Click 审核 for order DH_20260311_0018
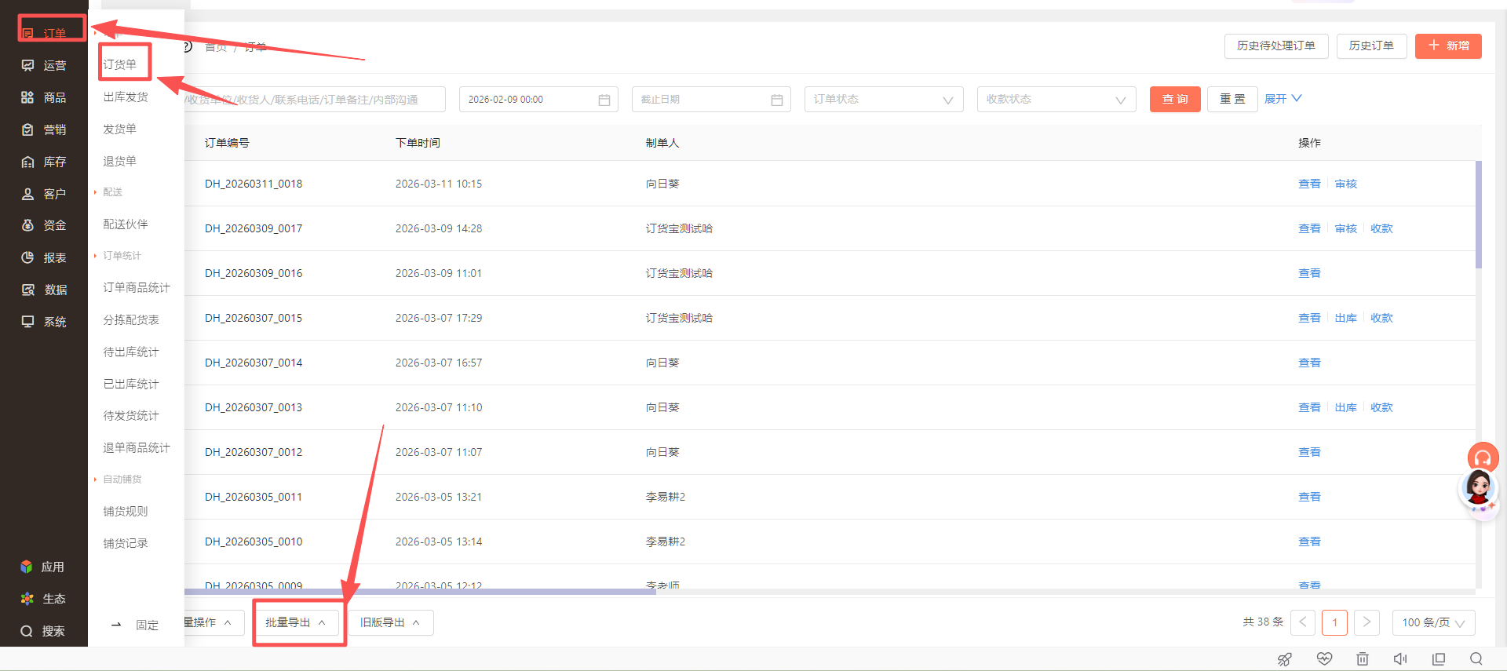 (1346, 184)
